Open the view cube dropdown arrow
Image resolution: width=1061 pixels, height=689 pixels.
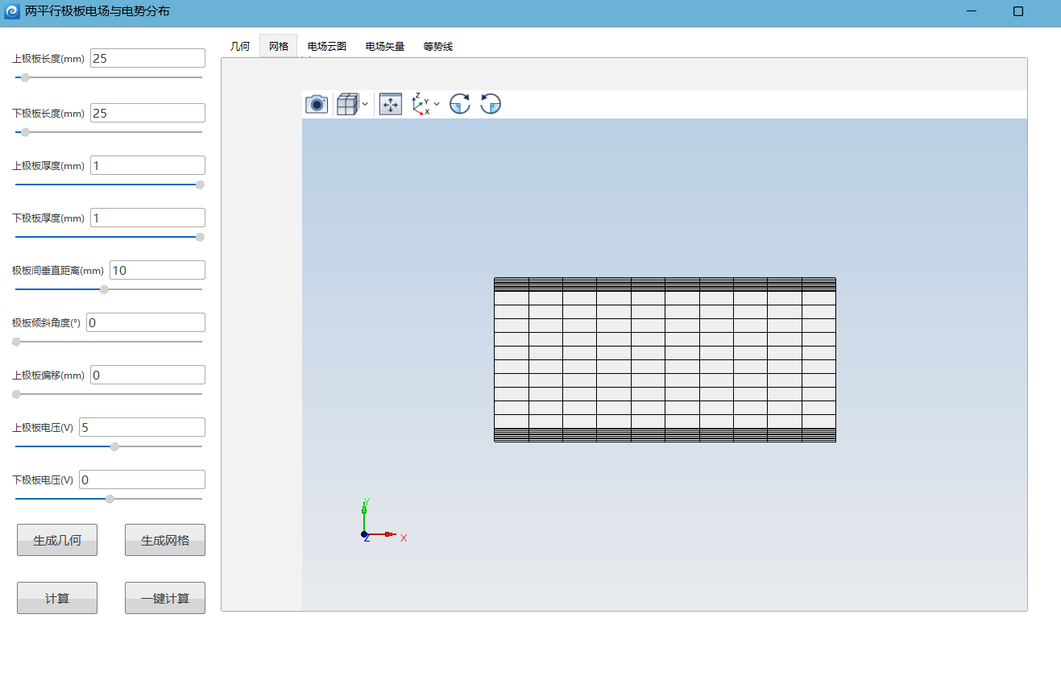365,104
